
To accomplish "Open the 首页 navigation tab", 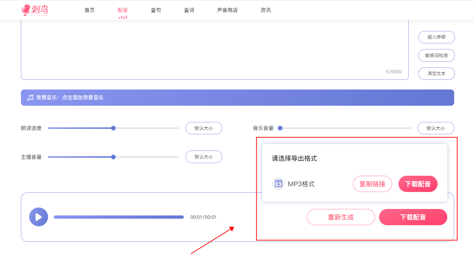I will pyautogui.click(x=90, y=10).
